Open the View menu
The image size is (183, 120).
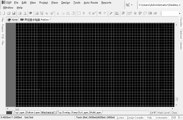(x=33, y=3)
